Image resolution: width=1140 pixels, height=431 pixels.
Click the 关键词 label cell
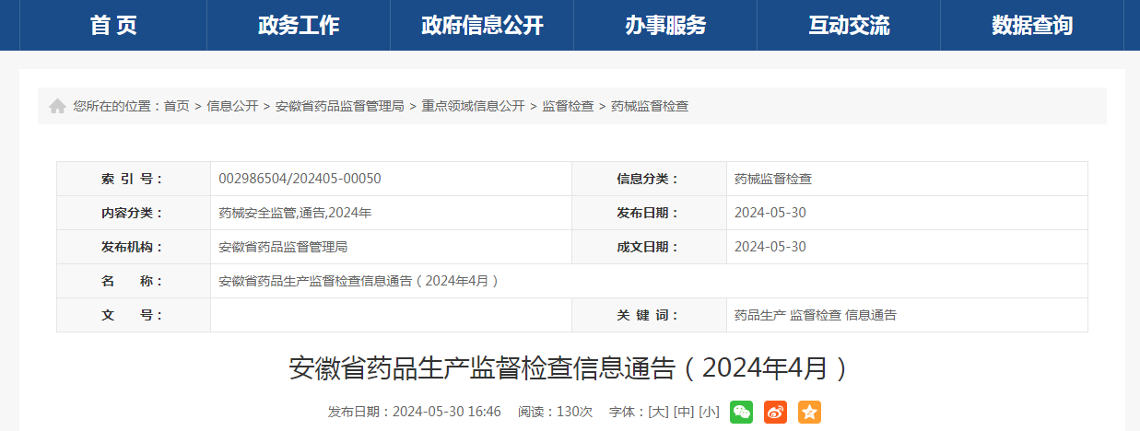pos(649,315)
